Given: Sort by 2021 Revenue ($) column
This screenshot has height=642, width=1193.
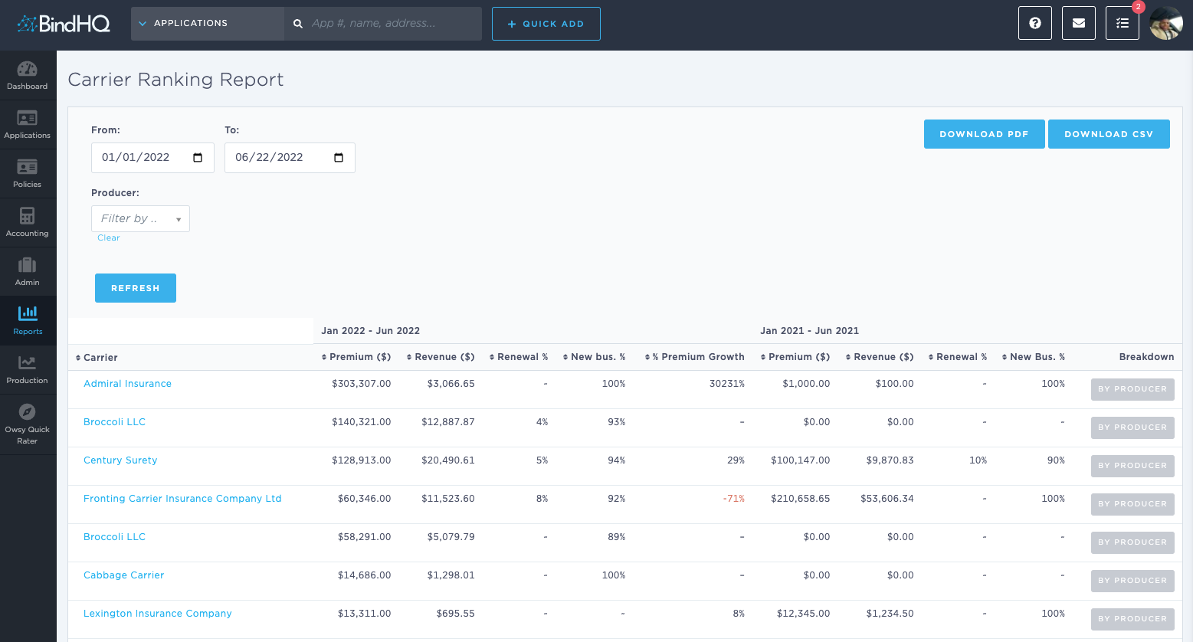Looking at the screenshot, I should coord(880,357).
